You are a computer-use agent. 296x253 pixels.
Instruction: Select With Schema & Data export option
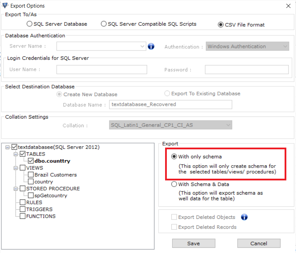coord(174,184)
